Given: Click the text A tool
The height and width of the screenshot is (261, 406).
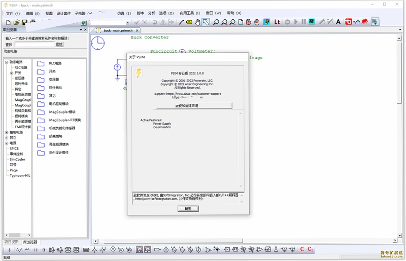Looking at the screenshot, I should [338, 22].
